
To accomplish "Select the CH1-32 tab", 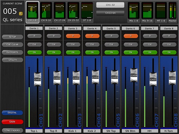I will [110, 5].
